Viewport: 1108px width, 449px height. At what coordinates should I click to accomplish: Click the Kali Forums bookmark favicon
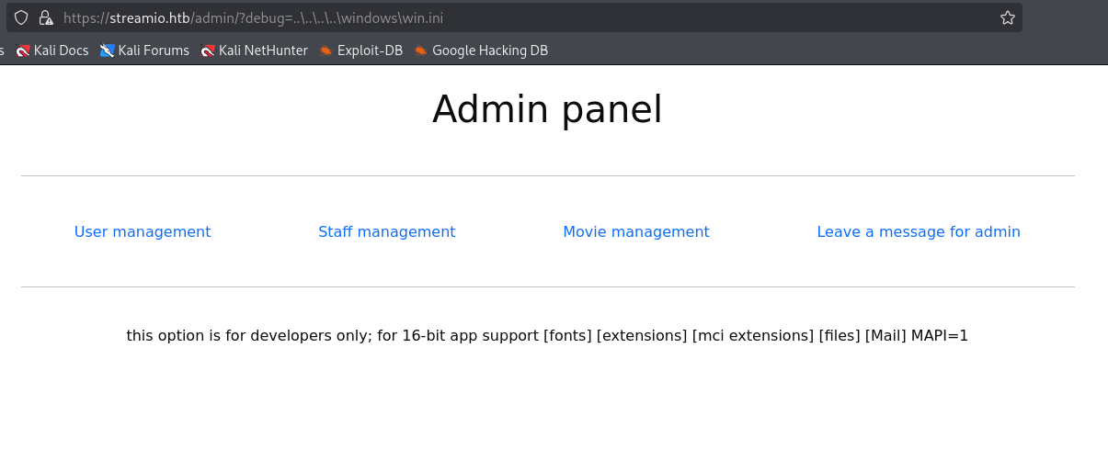[x=108, y=51]
